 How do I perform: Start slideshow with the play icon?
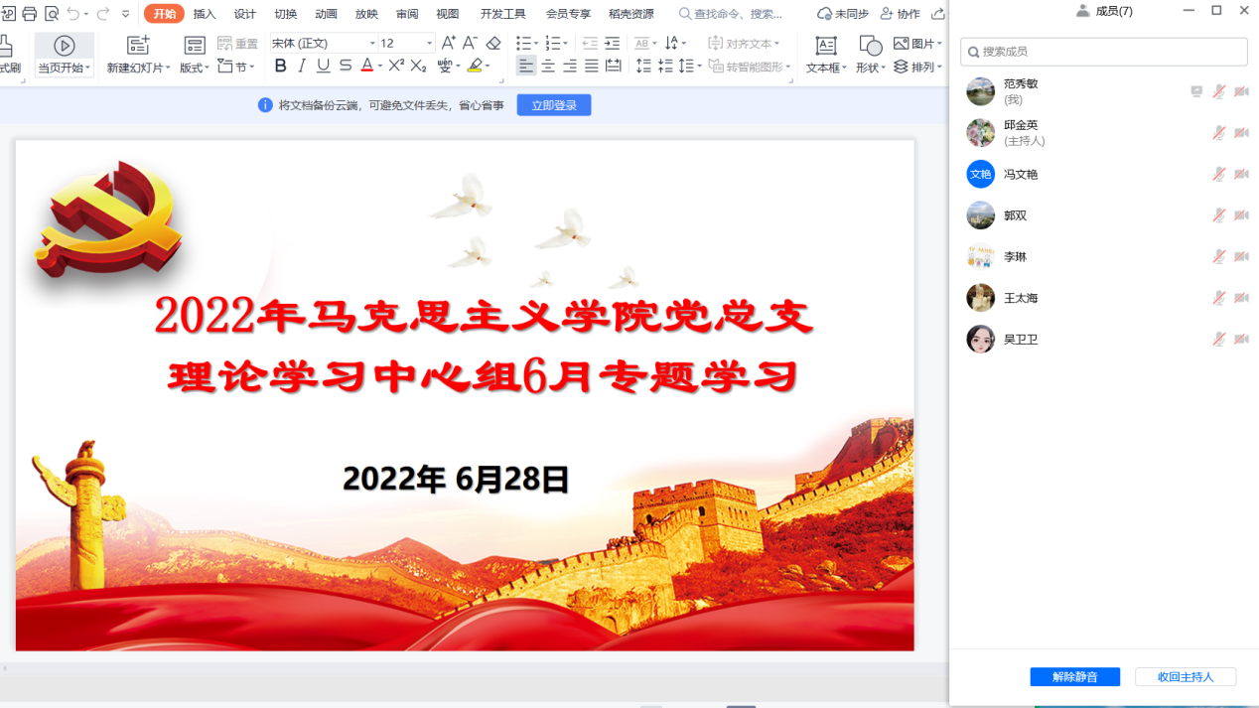coord(65,46)
